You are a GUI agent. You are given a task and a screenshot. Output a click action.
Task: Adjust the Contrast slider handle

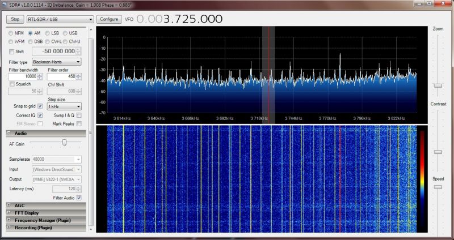click(x=438, y=152)
